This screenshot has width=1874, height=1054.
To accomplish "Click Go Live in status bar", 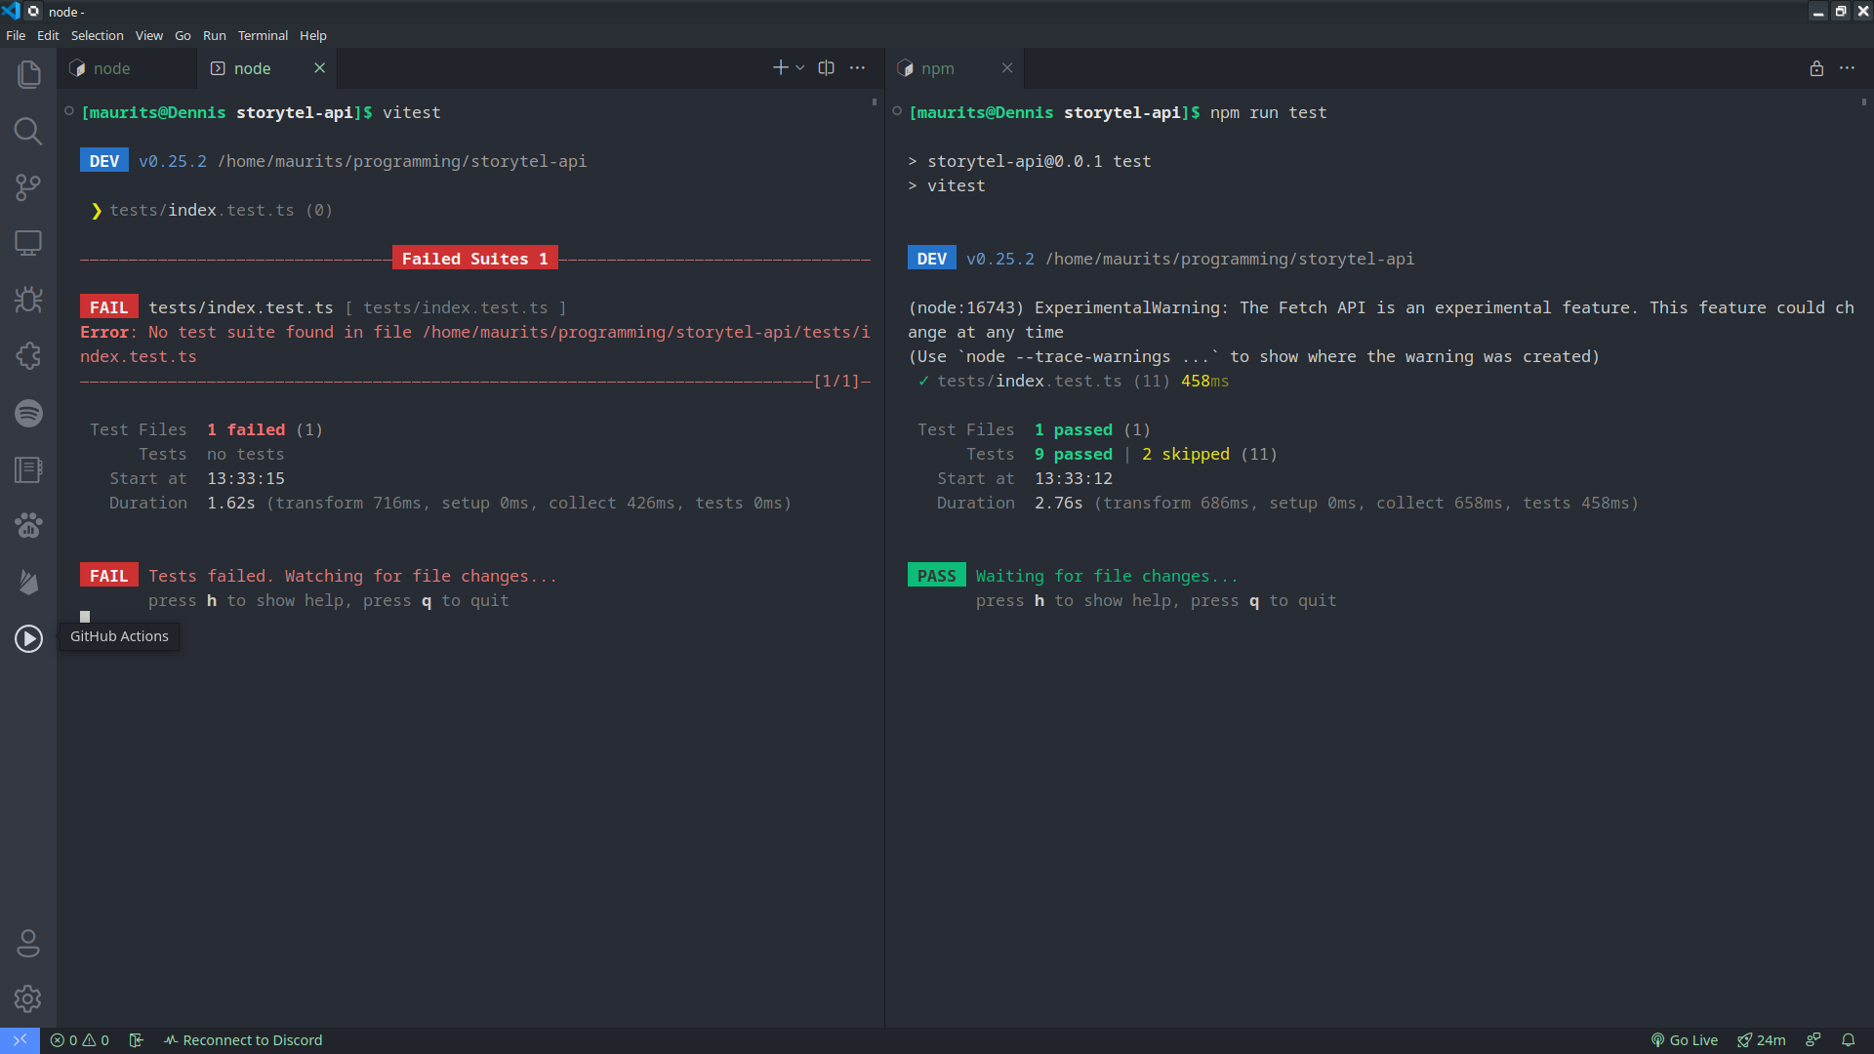I will click(1684, 1040).
